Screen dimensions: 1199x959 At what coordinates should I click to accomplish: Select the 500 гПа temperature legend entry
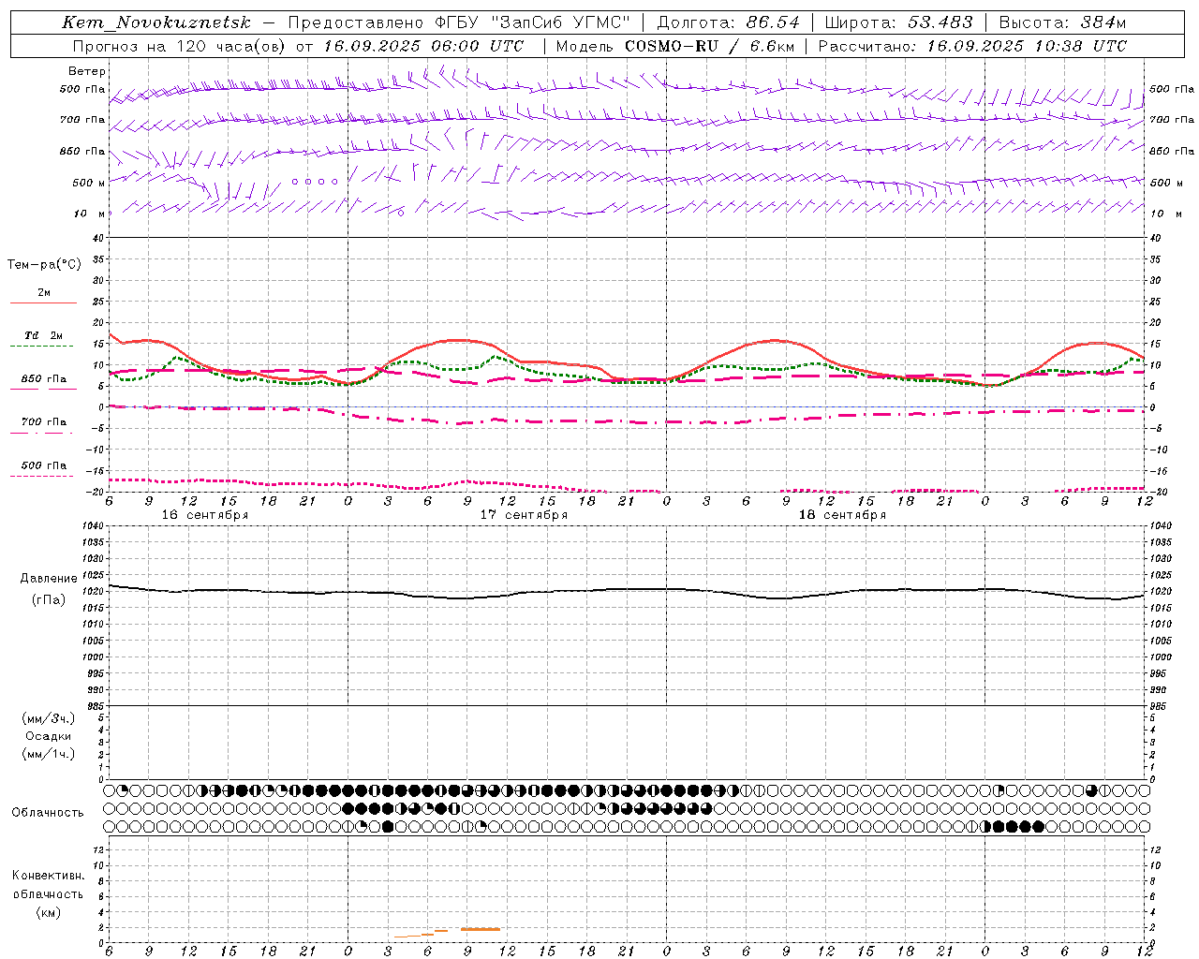[43, 465]
